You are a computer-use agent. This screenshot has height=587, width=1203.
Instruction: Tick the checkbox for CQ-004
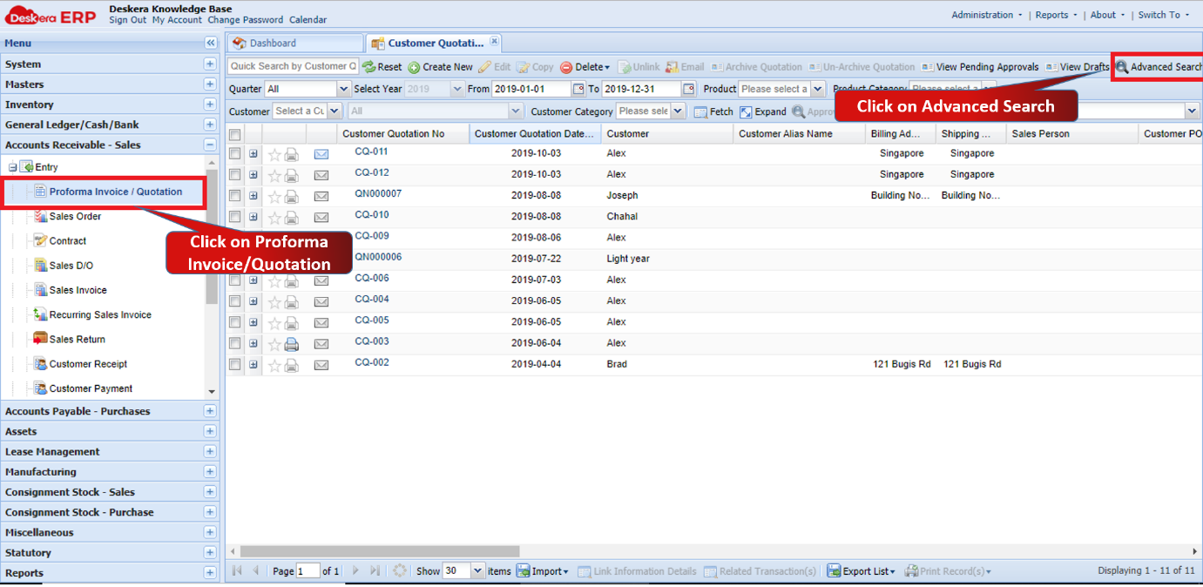234,300
